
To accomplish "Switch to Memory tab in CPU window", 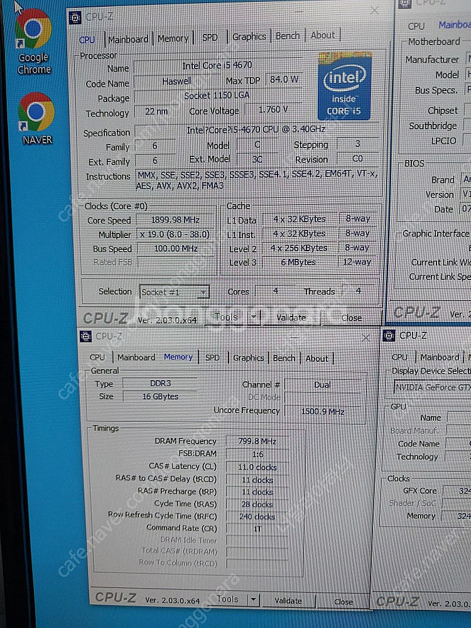I will [173, 38].
